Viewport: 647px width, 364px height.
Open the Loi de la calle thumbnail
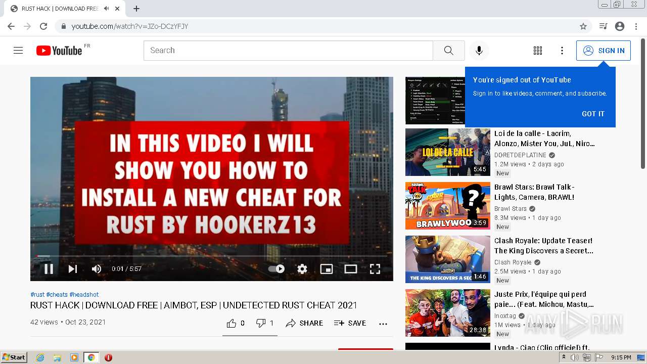448,152
